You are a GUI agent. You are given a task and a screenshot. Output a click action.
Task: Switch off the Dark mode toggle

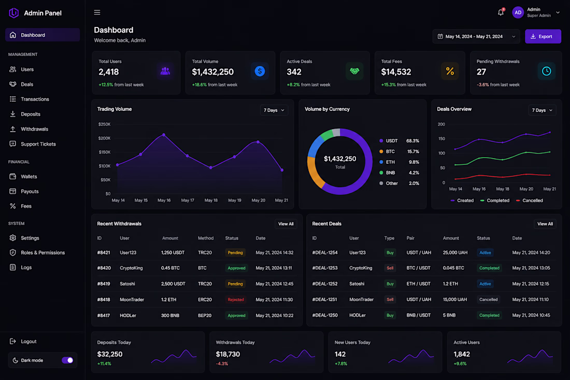point(67,360)
